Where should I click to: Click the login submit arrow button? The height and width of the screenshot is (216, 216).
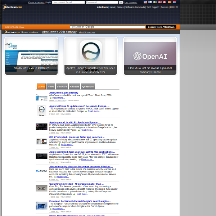pos(121,3)
